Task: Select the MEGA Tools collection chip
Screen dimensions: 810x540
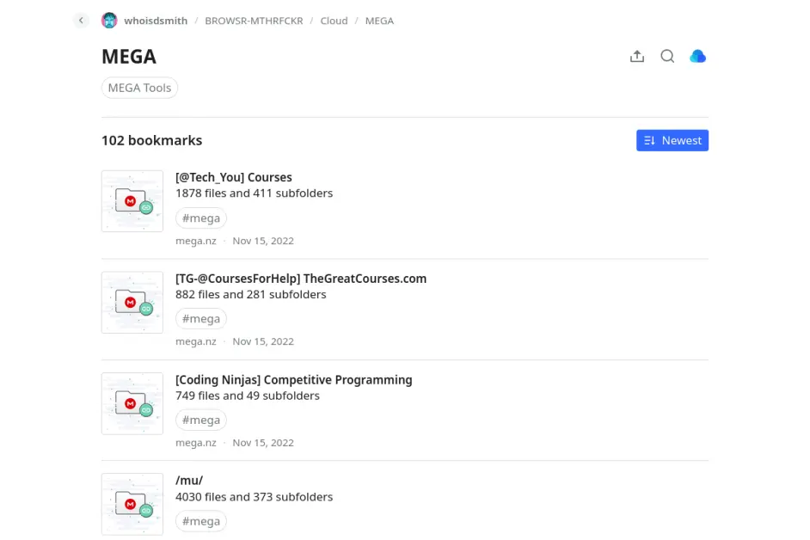Action: 139,88
